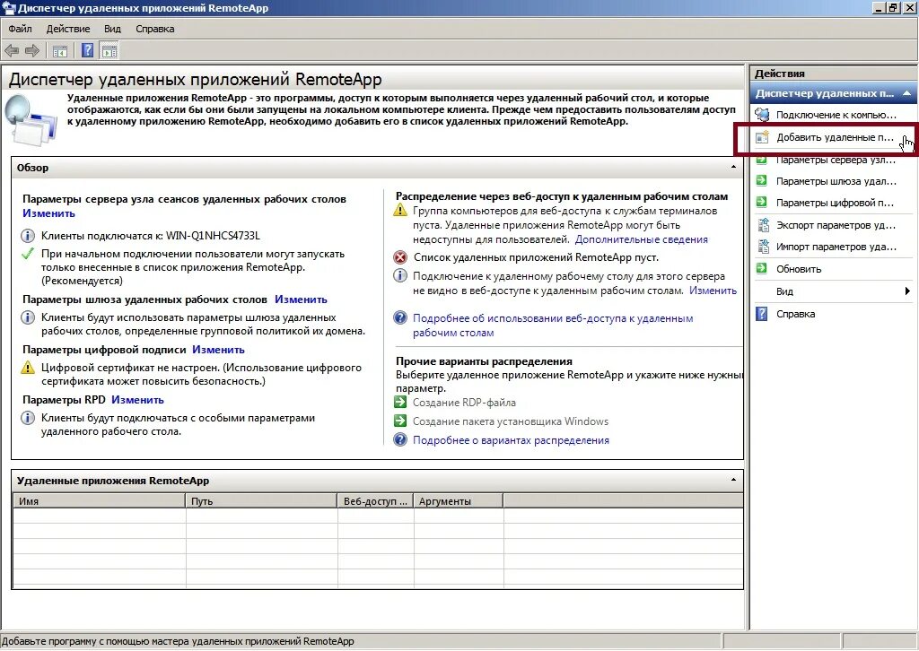This screenshot has width=919, height=651.
Task: Collapse the Диспетчер удаленных actions group
Action: (x=906, y=93)
